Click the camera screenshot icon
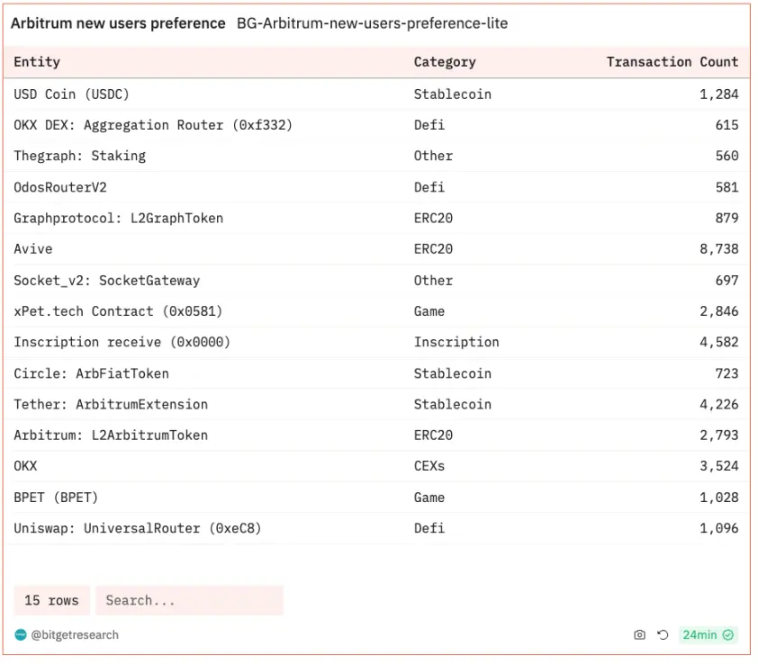The image size is (758, 664). pos(639,634)
